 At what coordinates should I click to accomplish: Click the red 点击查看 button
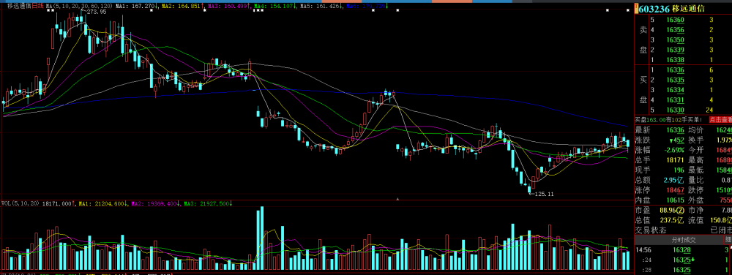720,119
